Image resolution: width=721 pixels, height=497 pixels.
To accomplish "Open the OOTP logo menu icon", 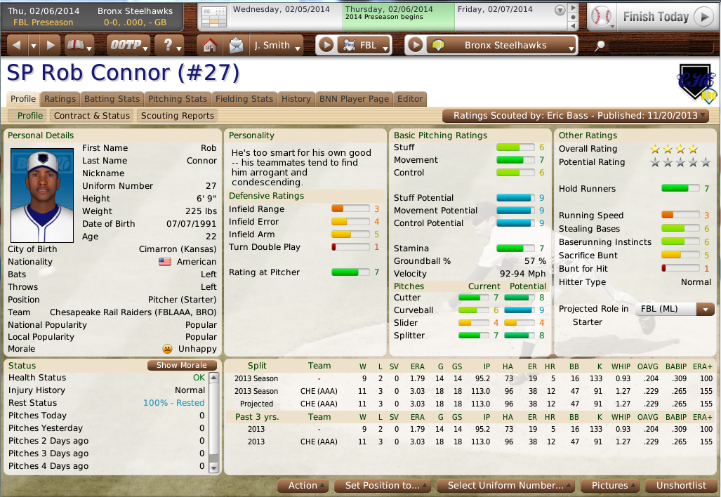I will coord(128,44).
